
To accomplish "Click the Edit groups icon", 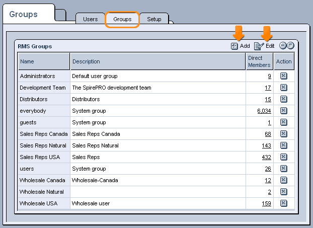I will click(x=259, y=46).
